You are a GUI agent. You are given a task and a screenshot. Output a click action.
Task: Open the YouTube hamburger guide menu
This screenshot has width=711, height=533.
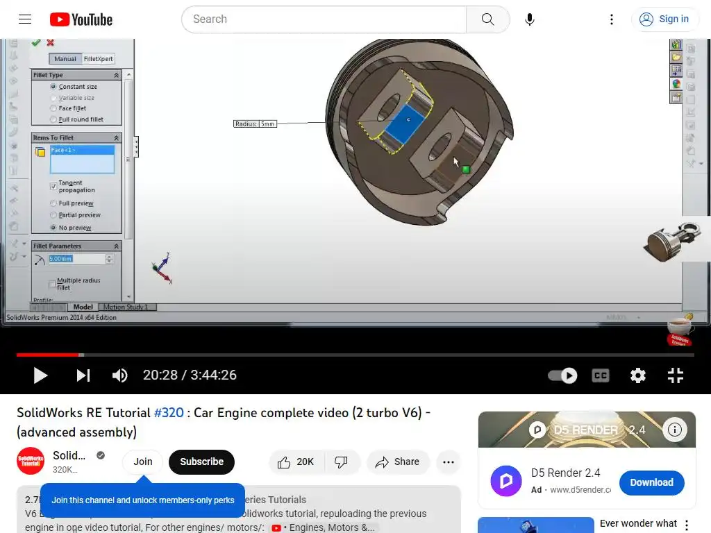tap(25, 19)
